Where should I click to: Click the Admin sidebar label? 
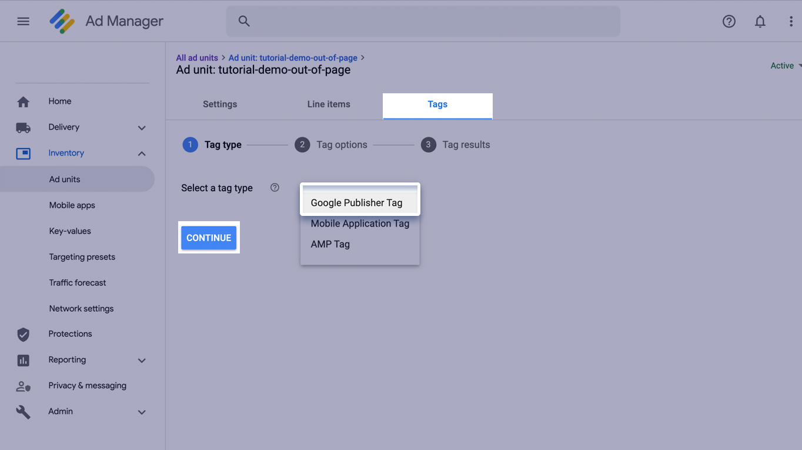click(x=61, y=411)
